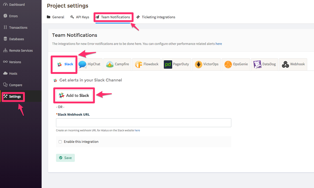Select the Campfire integration tab
Screen dimensions: 314x188
point(117,64)
